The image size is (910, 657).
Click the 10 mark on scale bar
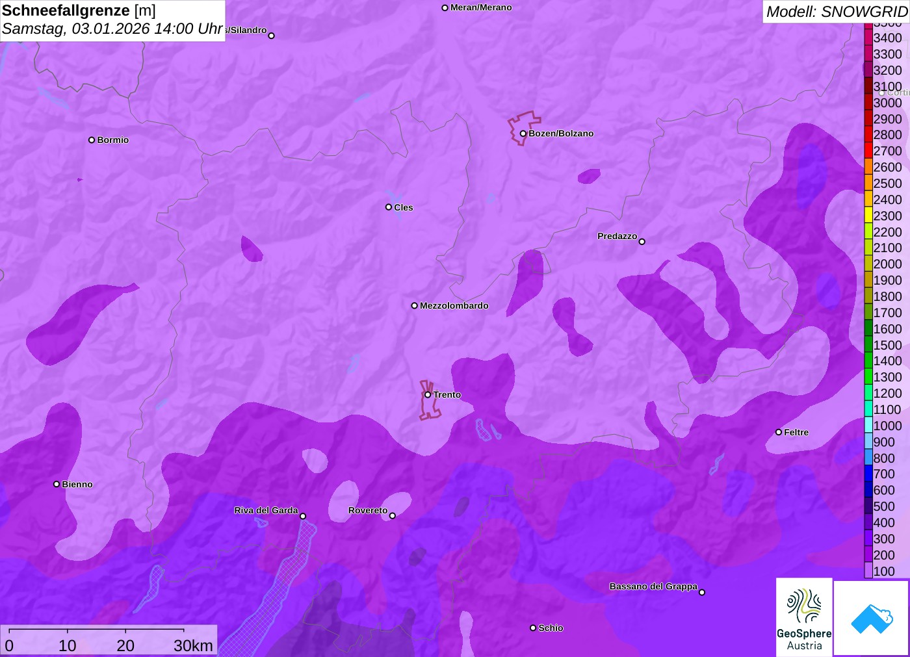pos(68,645)
